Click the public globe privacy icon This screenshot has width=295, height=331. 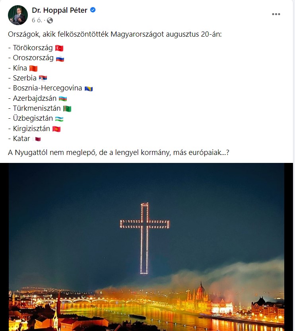tap(50, 20)
